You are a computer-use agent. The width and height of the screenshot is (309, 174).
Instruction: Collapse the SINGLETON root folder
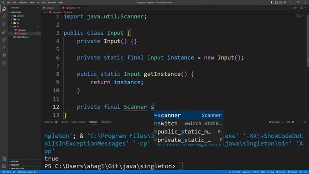25,12
